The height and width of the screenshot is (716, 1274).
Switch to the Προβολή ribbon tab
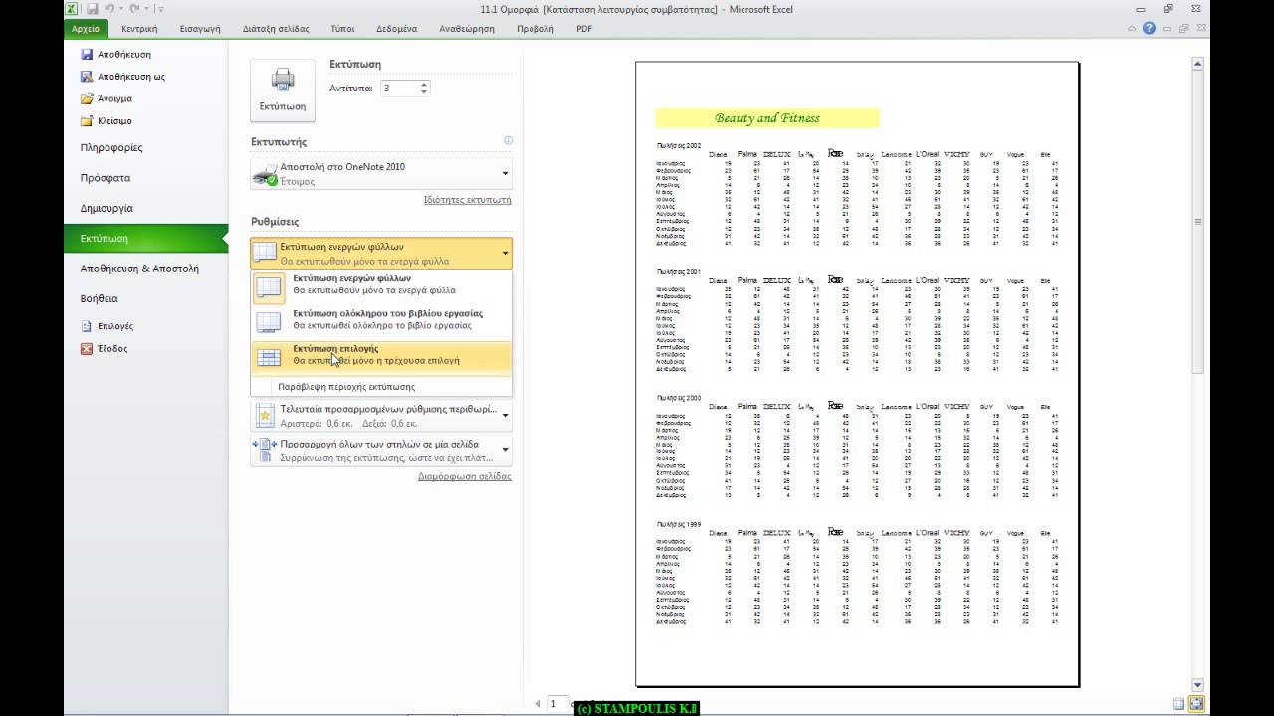click(x=535, y=29)
